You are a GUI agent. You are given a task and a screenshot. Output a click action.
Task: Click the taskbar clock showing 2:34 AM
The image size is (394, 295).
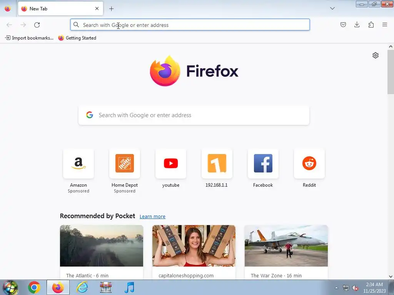374,288
